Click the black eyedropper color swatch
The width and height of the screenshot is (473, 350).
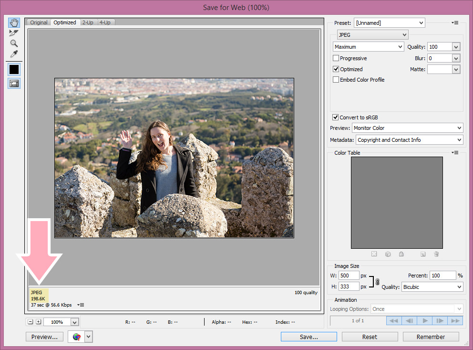click(14, 69)
